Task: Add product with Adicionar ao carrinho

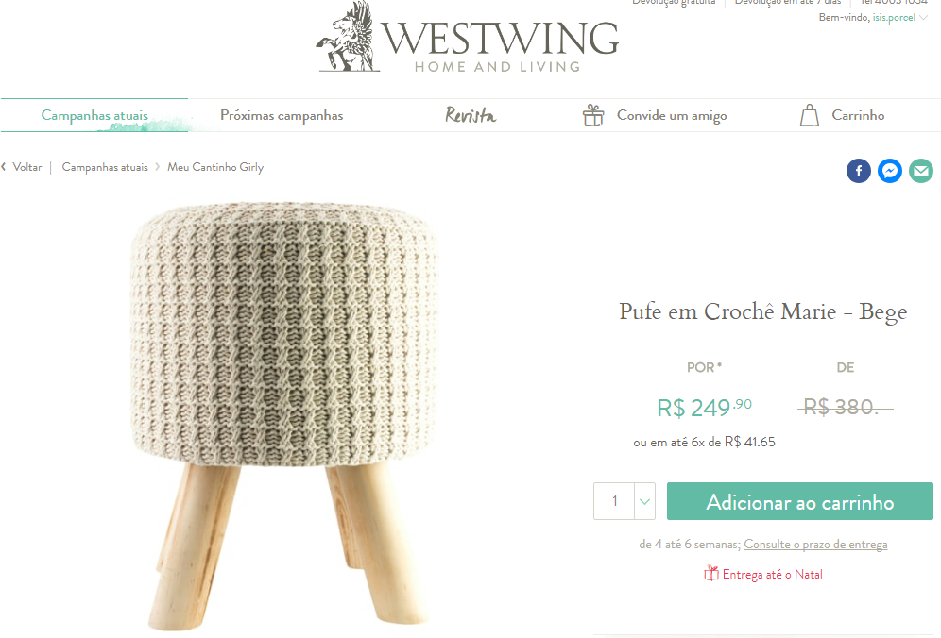Action: 800,501
